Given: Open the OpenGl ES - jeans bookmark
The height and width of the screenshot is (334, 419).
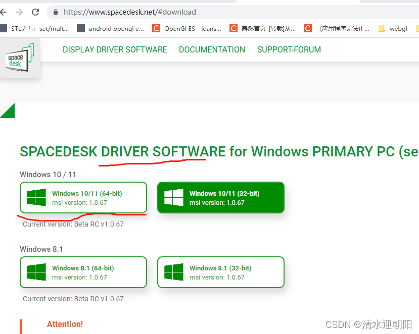Looking at the screenshot, I should 187,29.
